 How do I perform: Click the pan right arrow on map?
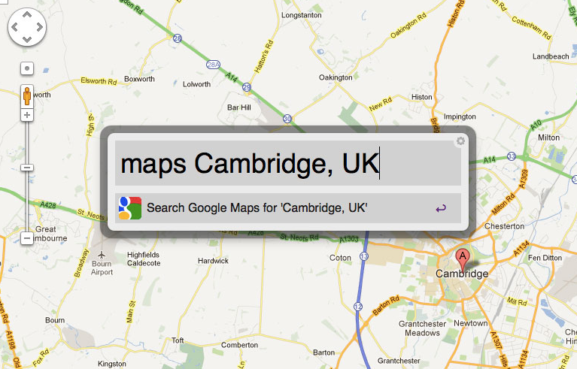(39, 27)
